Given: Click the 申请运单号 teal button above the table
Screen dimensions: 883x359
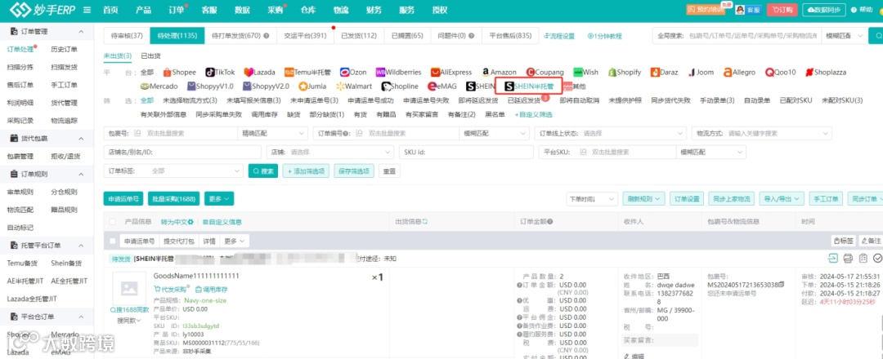Looking at the screenshot, I should [x=123, y=198].
